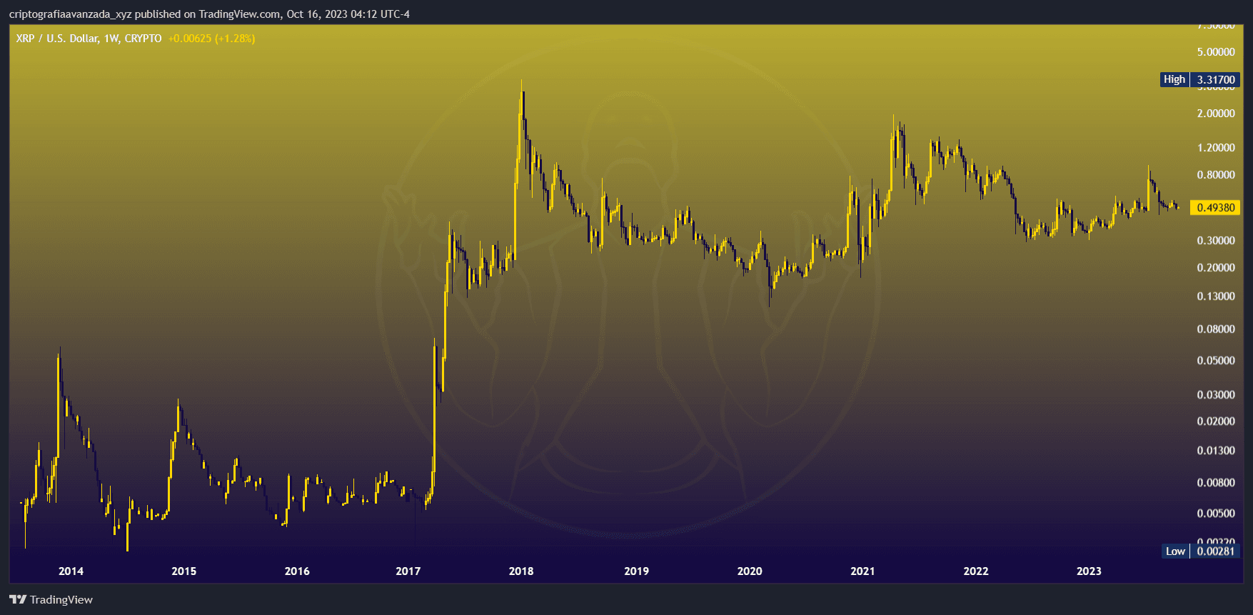Click the 0.03000 price scale level
The image size is (1253, 615).
[1216, 395]
